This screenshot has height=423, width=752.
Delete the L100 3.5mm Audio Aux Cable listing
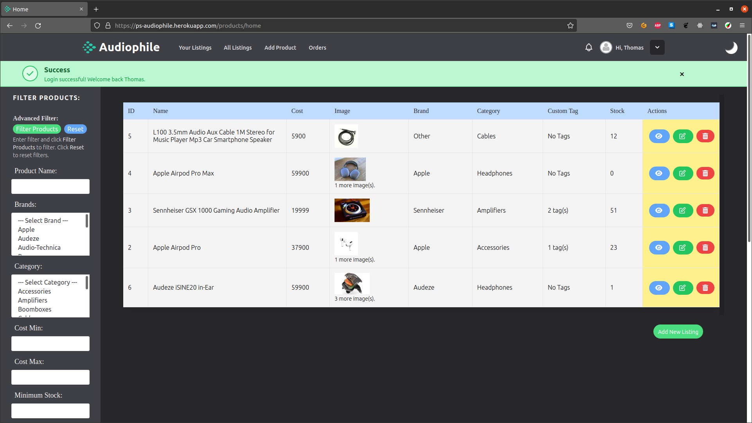tap(705, 136)
